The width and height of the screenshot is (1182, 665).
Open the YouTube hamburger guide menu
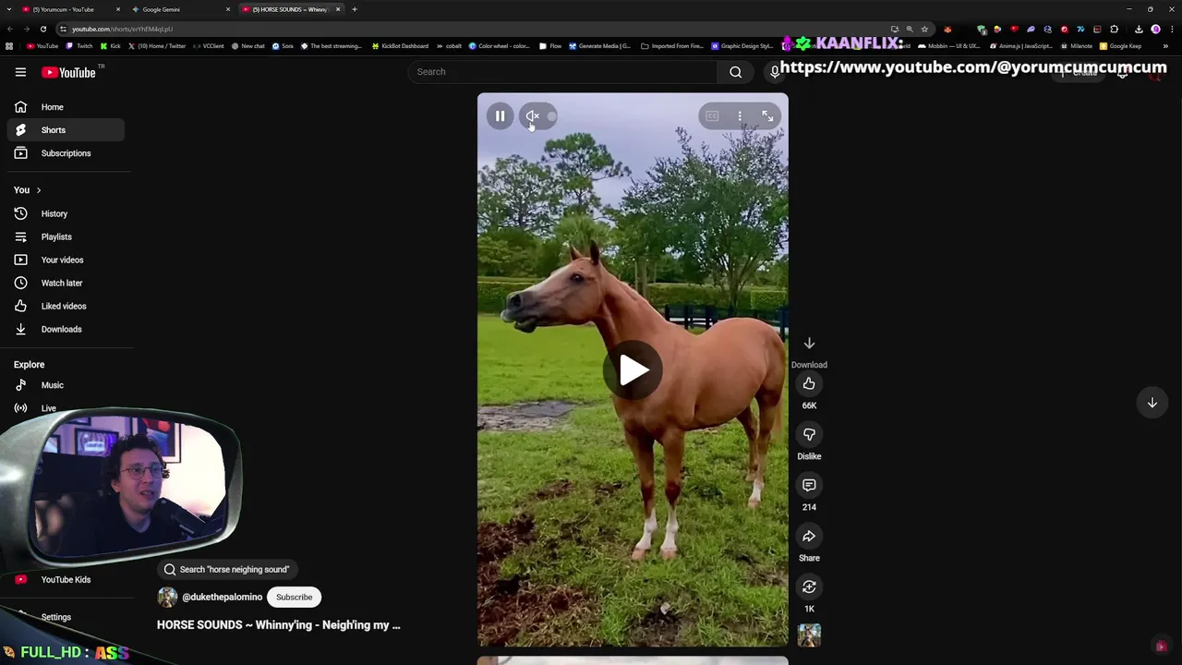pyautogui.click(x=20, y=72)
